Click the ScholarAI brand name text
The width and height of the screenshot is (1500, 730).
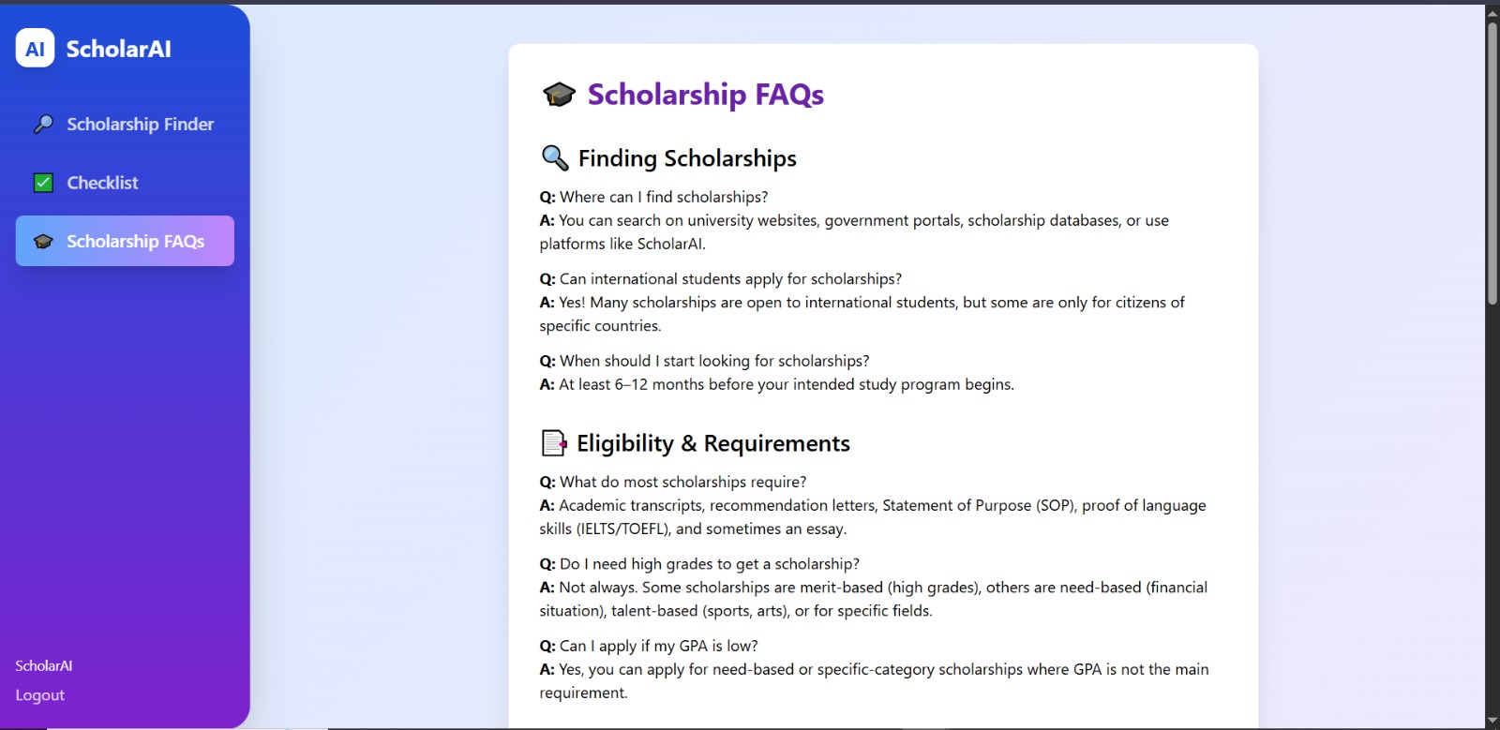tap(118, 49)
